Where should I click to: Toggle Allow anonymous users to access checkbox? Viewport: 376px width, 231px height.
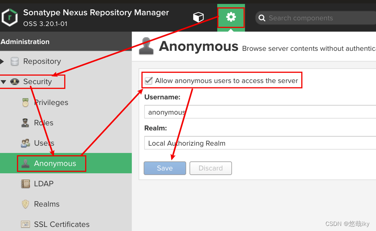pos(149,81)
